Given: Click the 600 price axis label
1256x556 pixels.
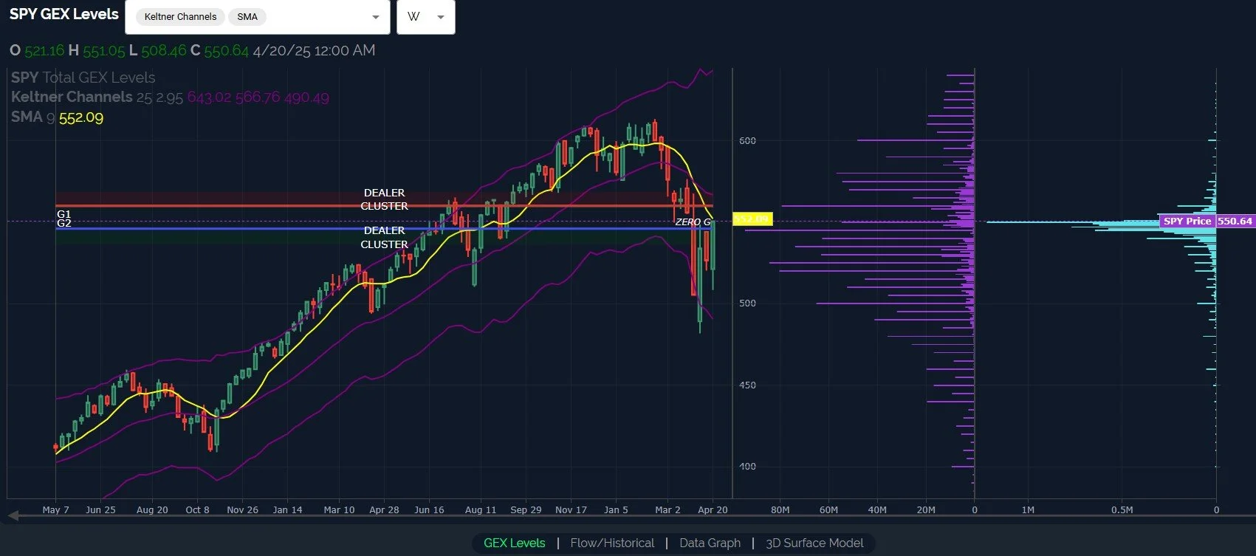Looking at the screenshot, I should click(x=747, y=141).
